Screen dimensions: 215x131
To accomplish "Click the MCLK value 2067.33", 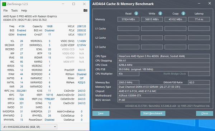I will (x=82, y=26).
